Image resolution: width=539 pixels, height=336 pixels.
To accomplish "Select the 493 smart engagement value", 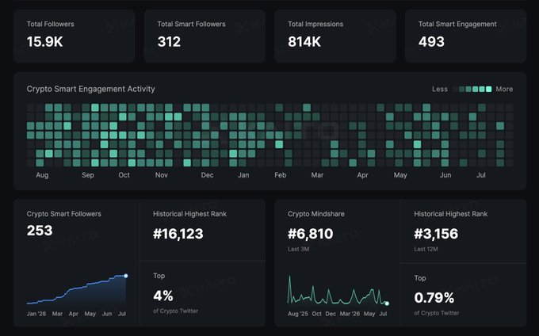I will click(431, 42).
